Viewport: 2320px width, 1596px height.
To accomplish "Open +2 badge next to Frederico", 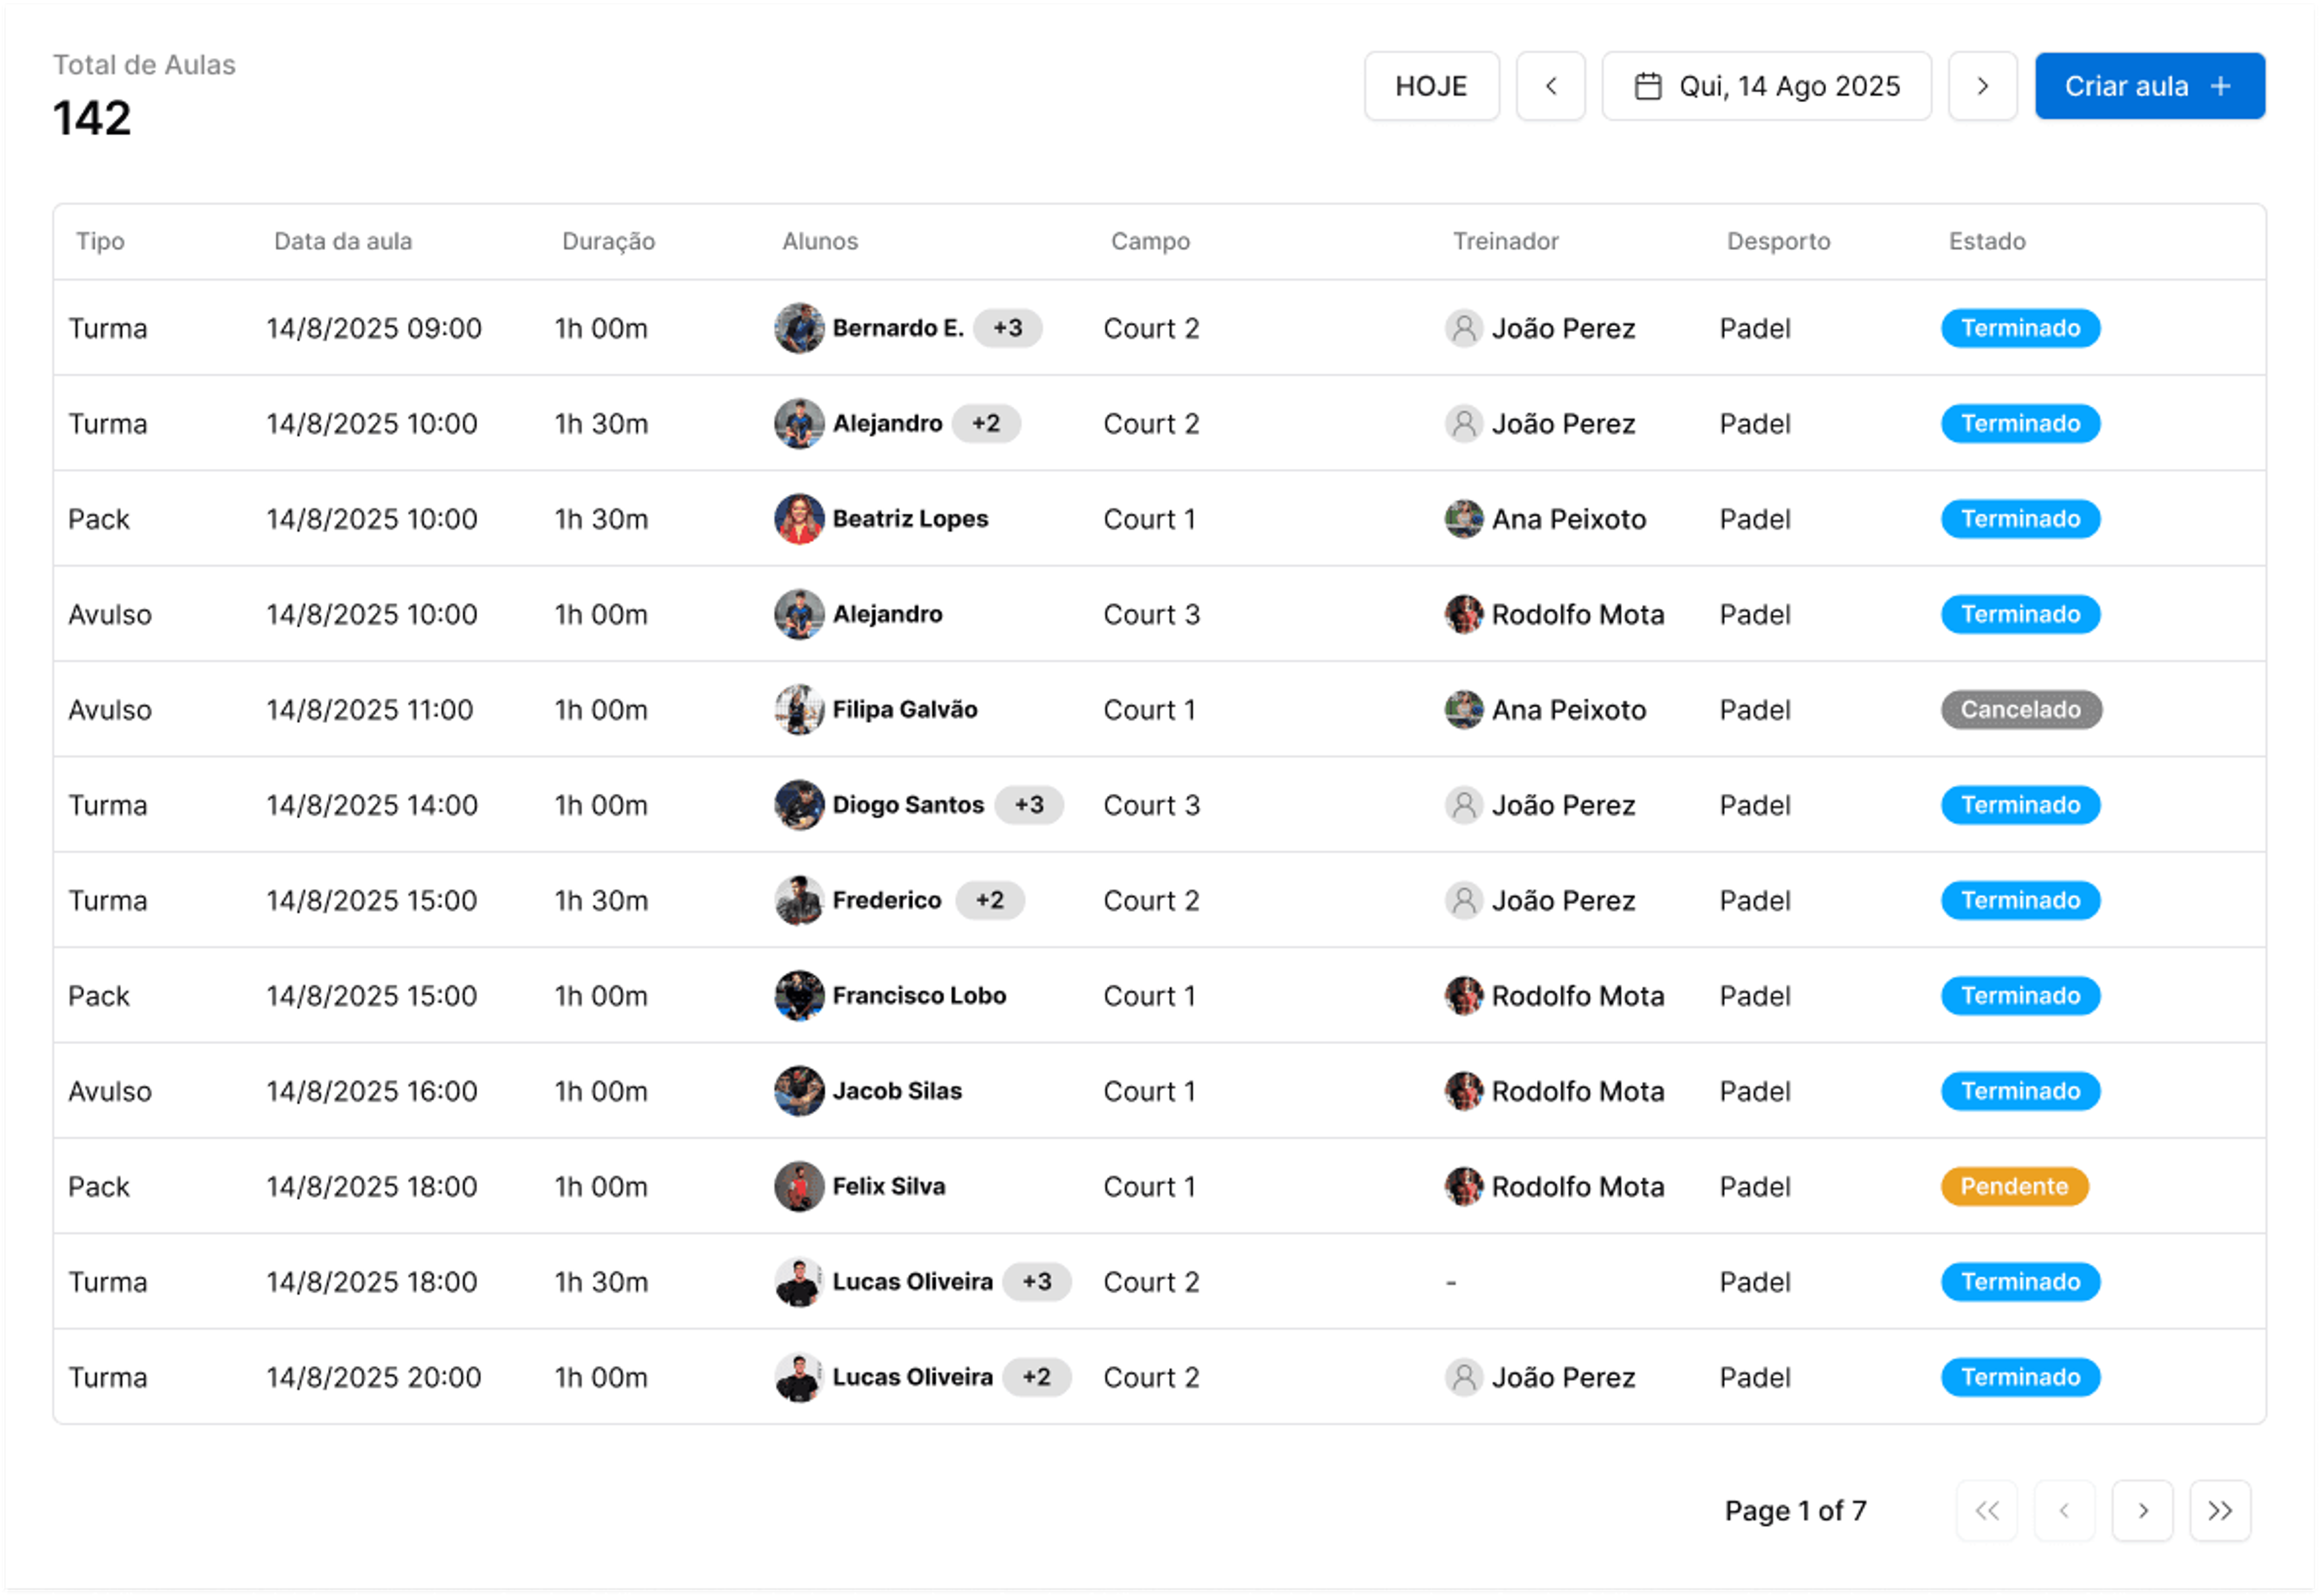I will point(989,900).
